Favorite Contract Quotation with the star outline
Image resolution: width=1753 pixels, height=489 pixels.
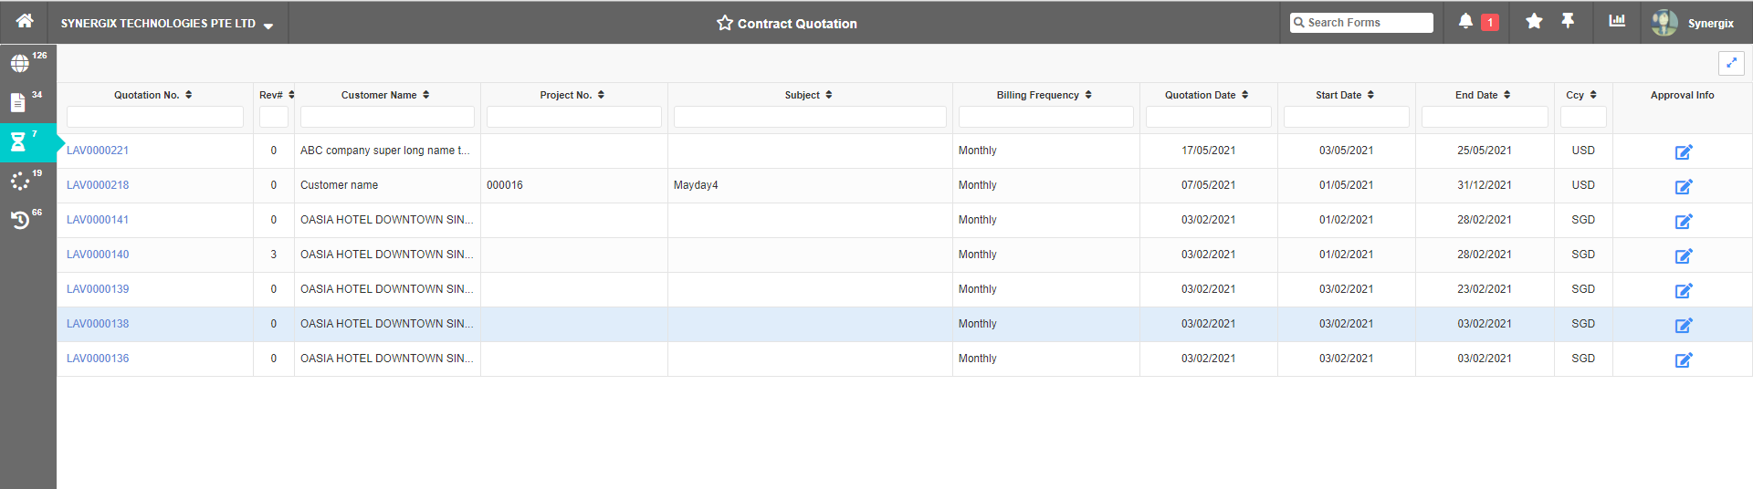(725, 23)
